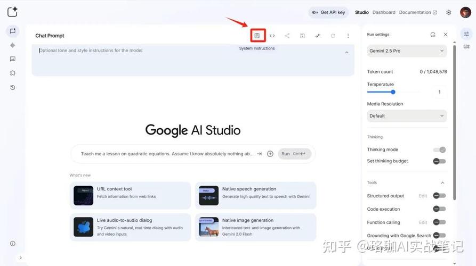
Task: Expand the left sidebar with arrow
Action: point(21,258)
